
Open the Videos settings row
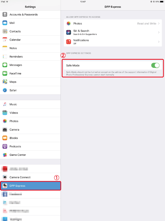tap(30, 113)
